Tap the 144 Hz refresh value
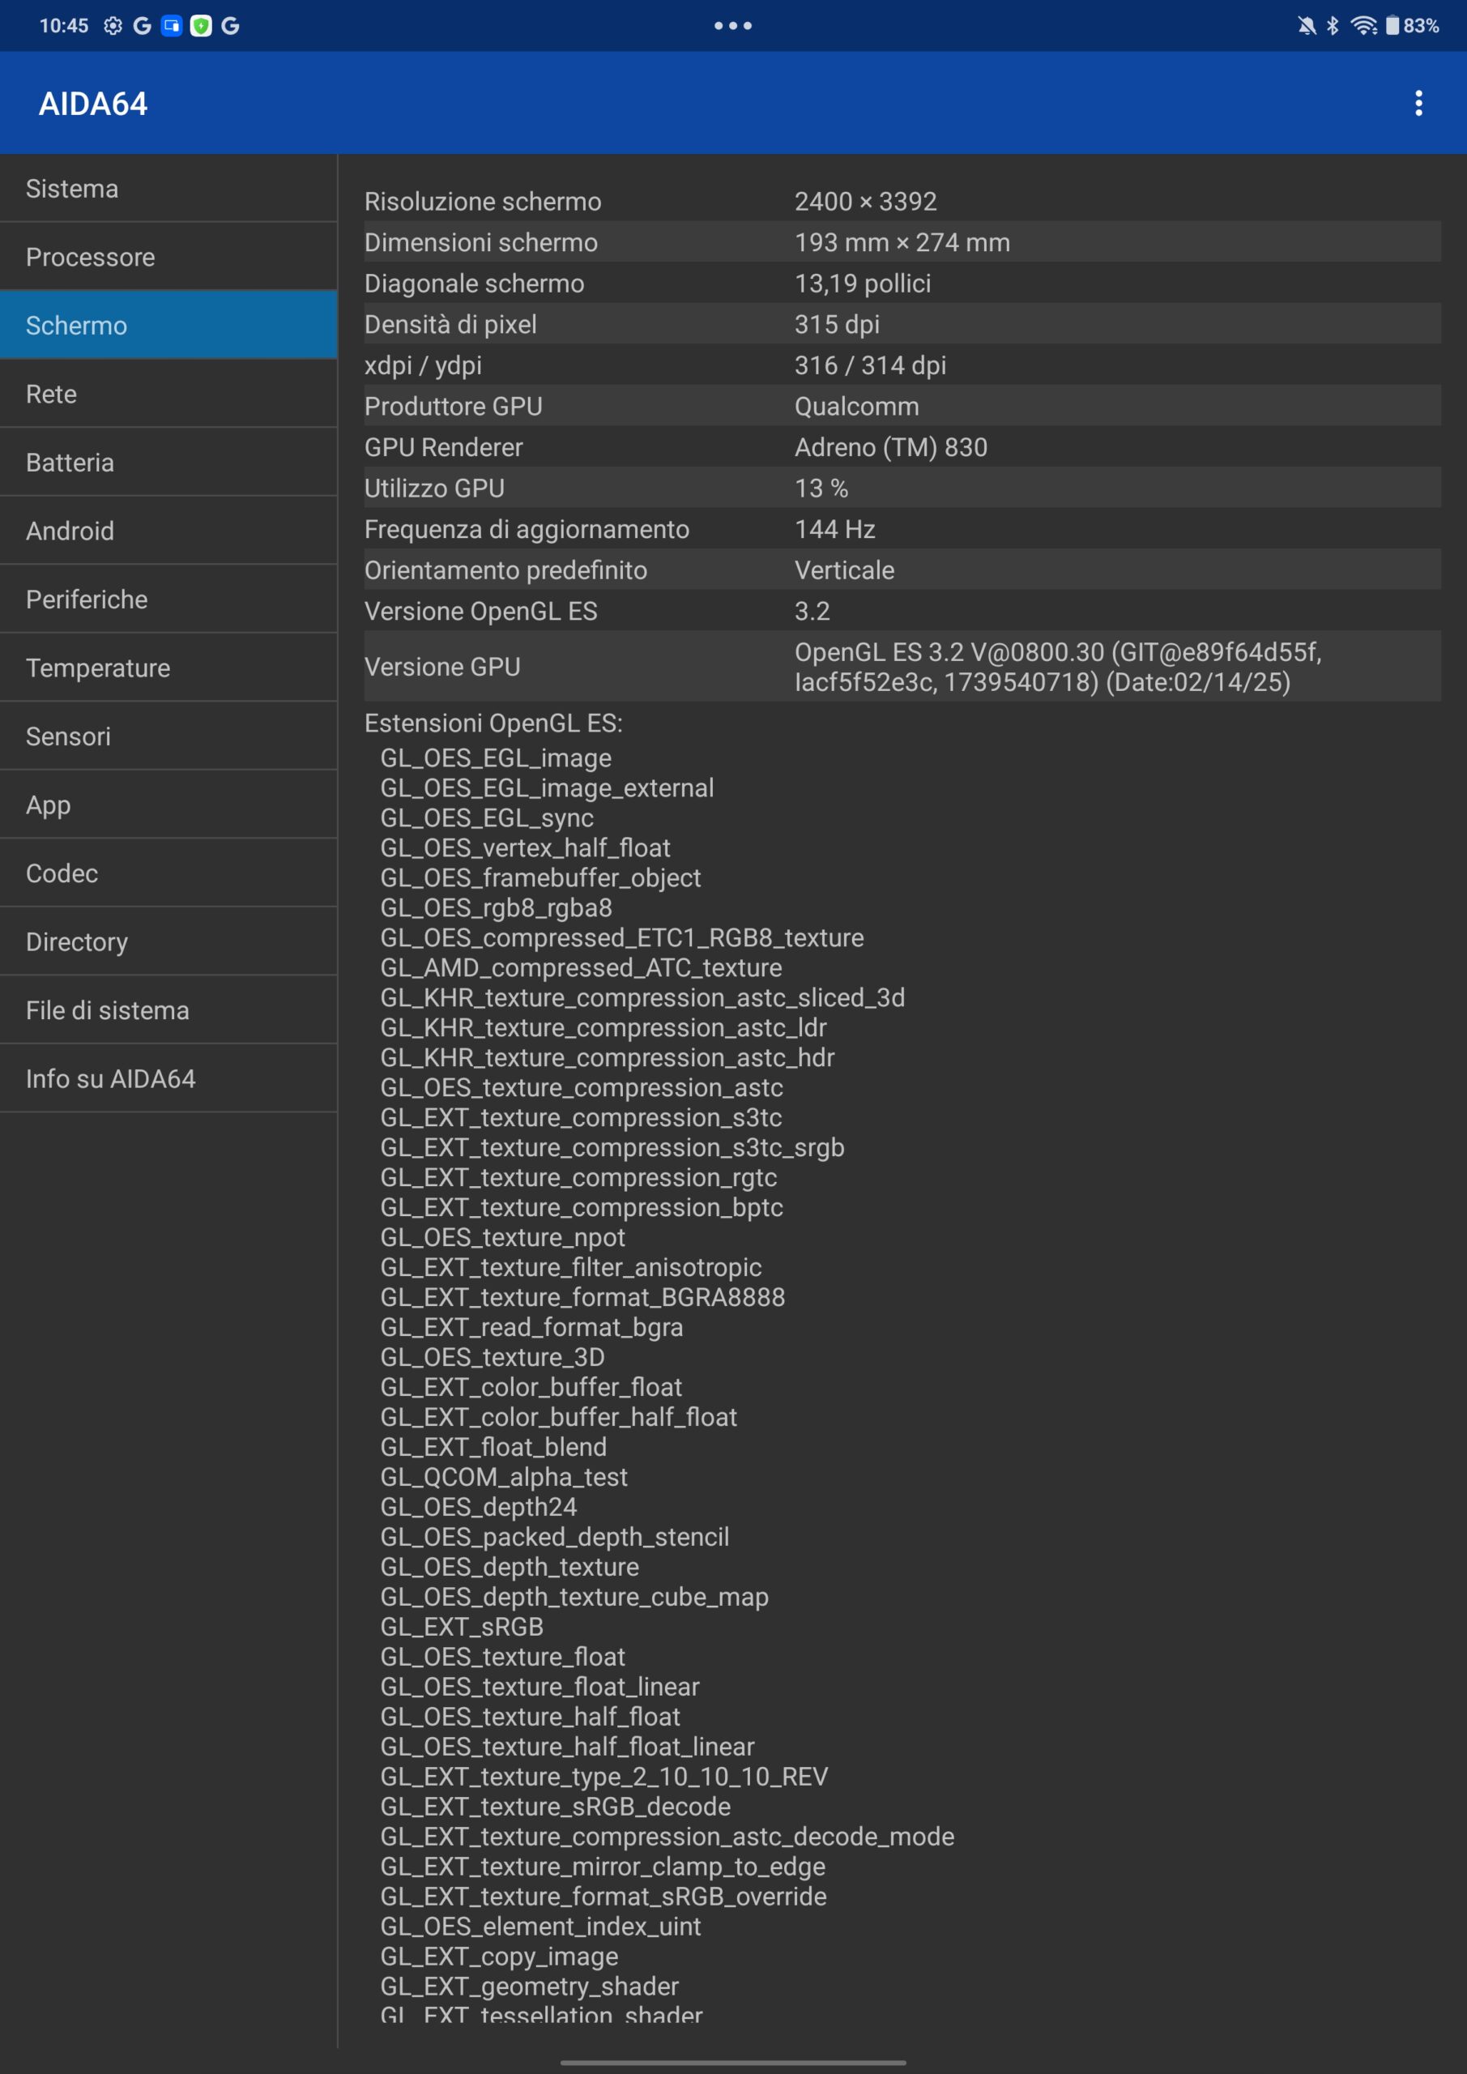The width and height of the screenshot is (1467, 2074). 834,529
